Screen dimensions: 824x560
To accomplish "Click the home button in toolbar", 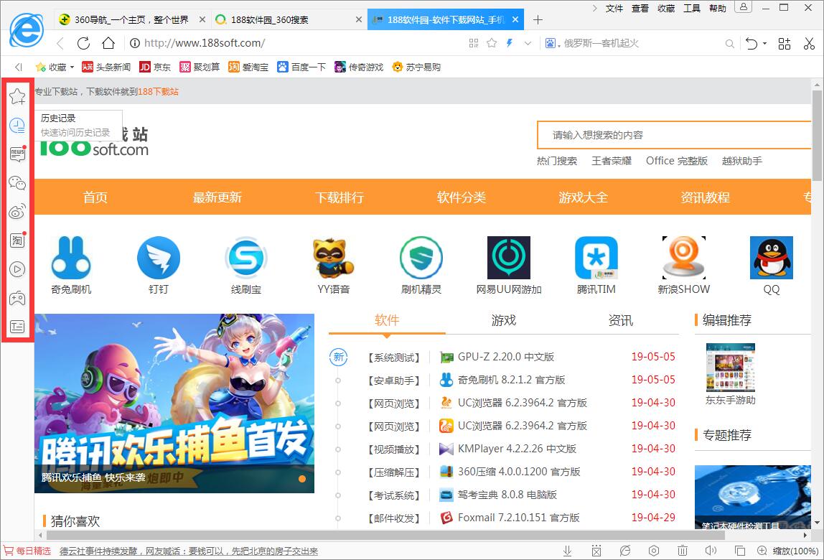I will pyautogui.click(x=108, y=43).
